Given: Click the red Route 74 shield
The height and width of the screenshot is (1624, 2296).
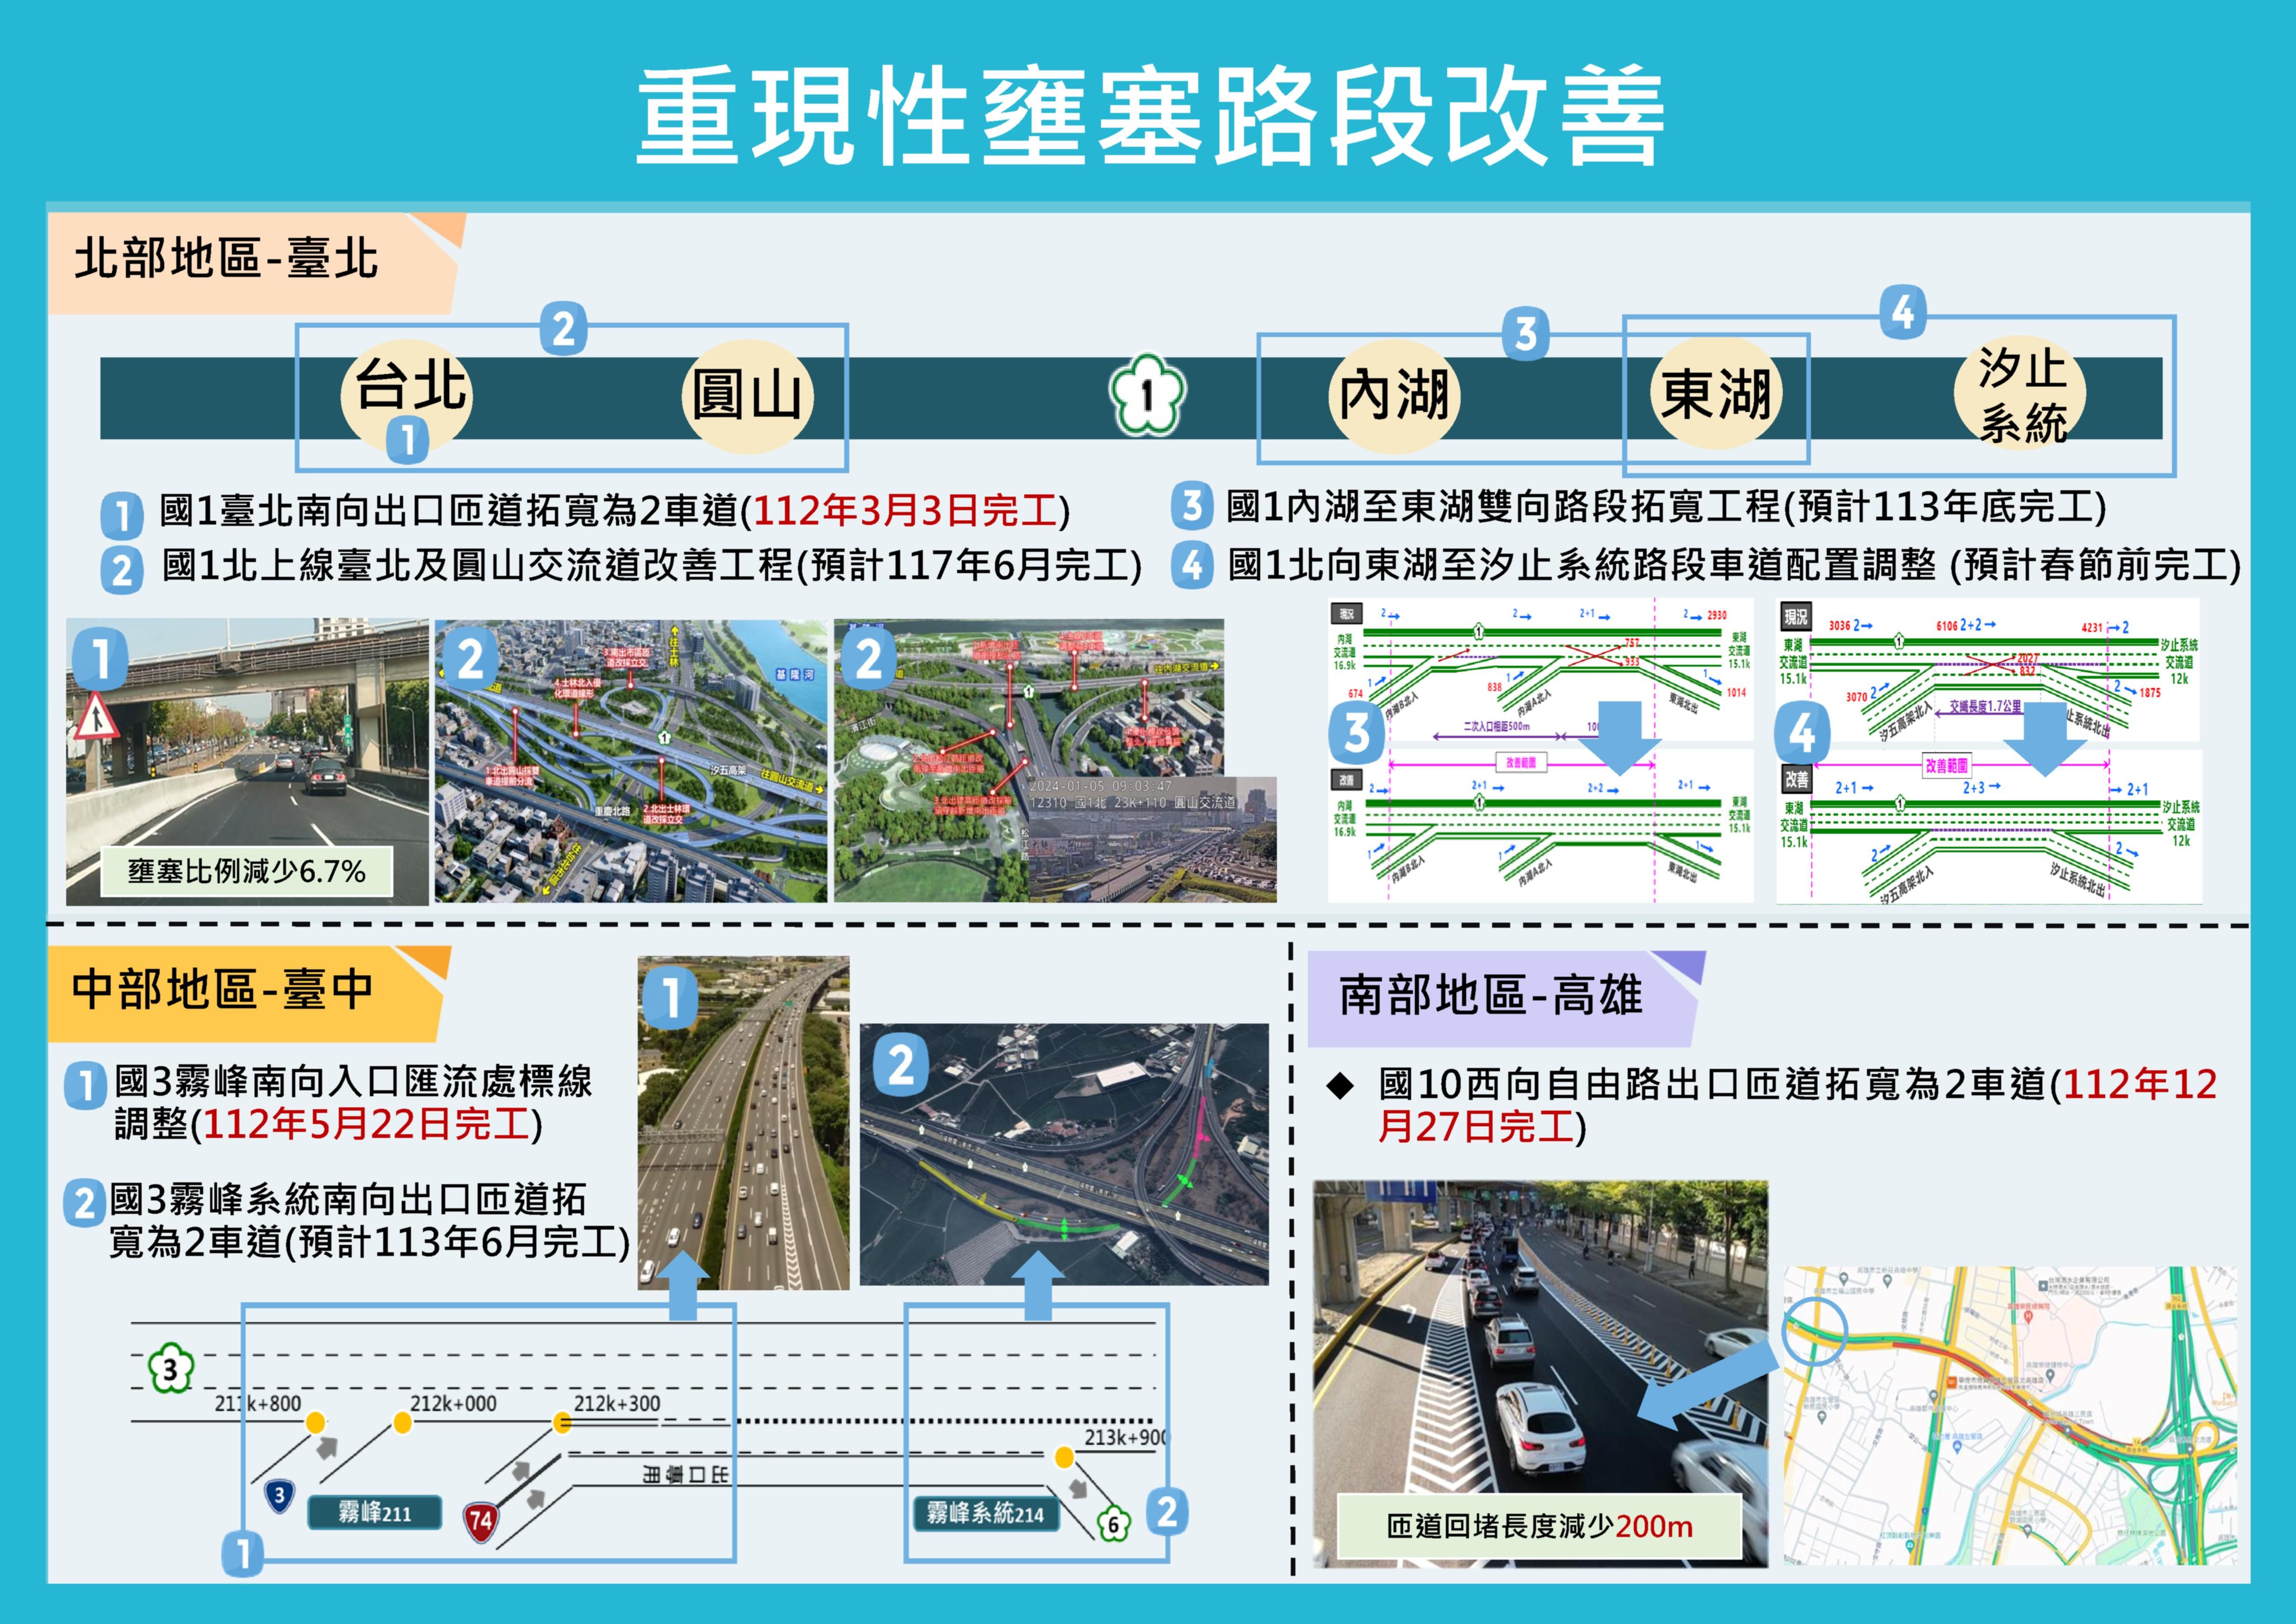Looking at the screenshot, I should pyautogui.click(x=480, y=1522).
